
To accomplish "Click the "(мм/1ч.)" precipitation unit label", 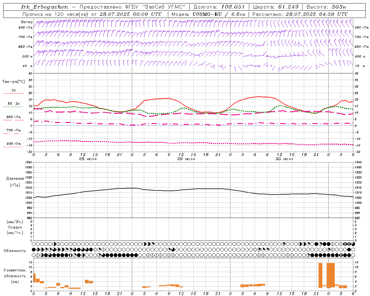I will (15, 233).
